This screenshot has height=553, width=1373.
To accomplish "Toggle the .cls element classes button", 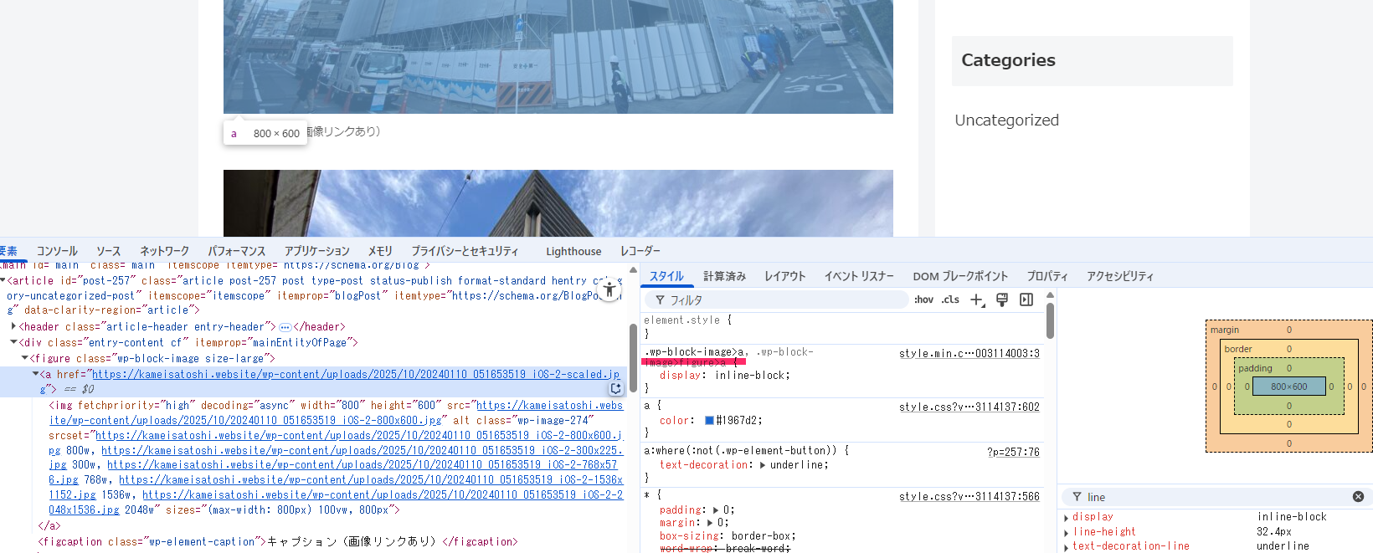I will click(950, 300).
